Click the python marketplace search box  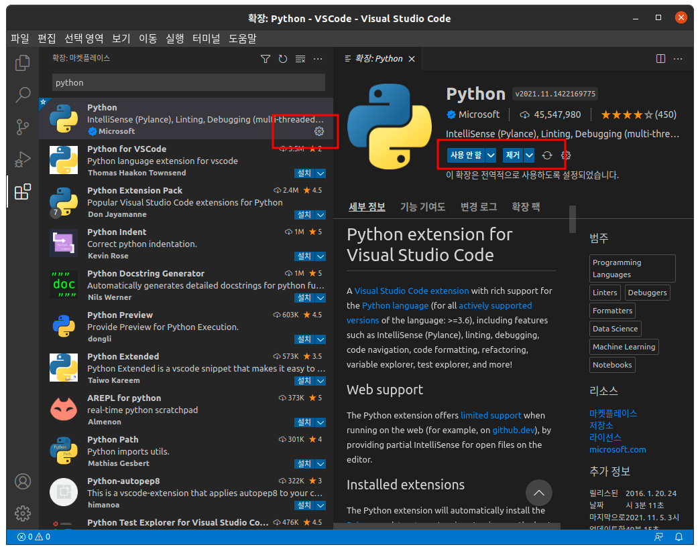(x=188, y=82)
